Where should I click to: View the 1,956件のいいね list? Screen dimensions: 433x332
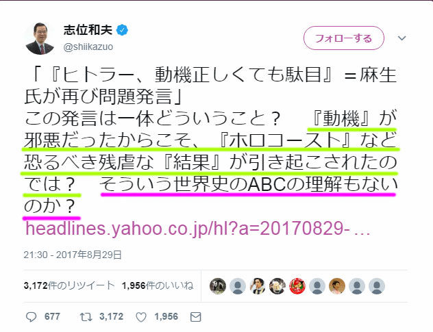pyautogui.click(x=158, y=285)
